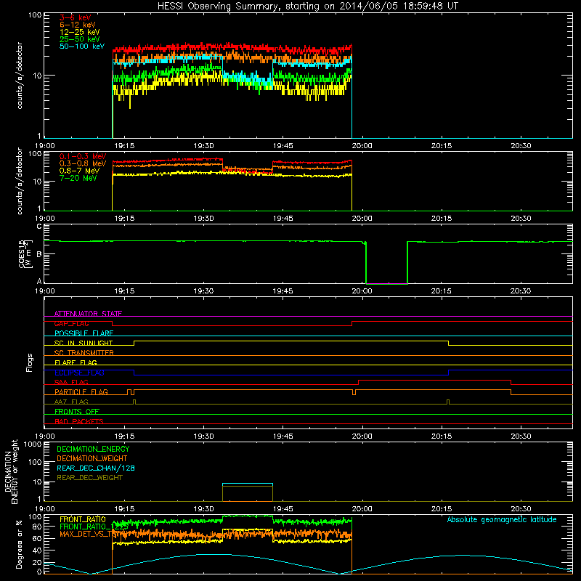
Task: Select the FRONTS_OFF flag label
Action: click(77, 412)
